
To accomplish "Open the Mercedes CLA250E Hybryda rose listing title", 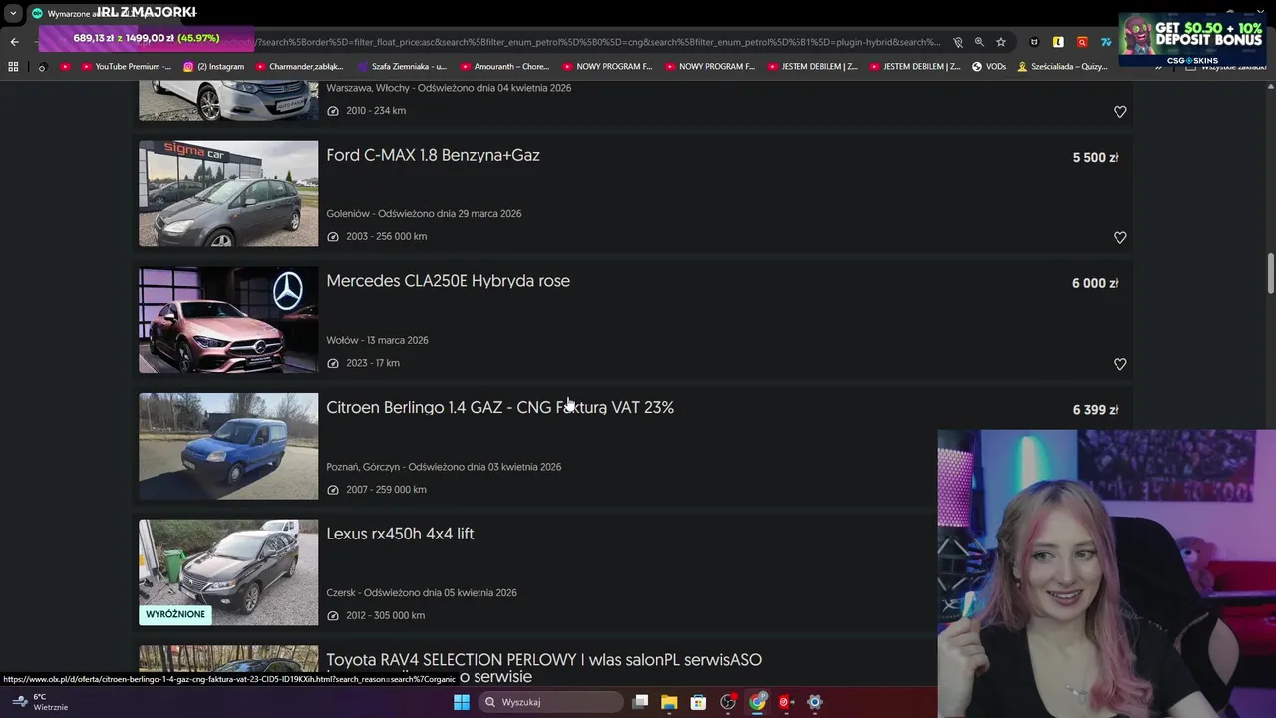I will tap(448, 281).
